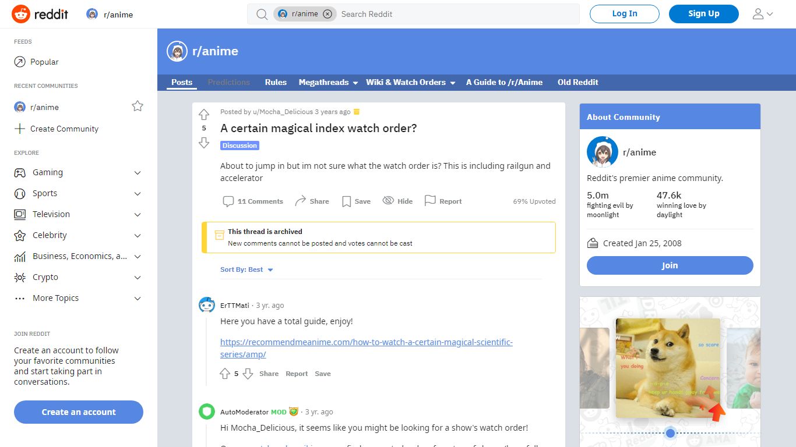Click the r/anime avatar in the top bar
This screenshot has width=796, height=447.
click(x=92, y=14)
